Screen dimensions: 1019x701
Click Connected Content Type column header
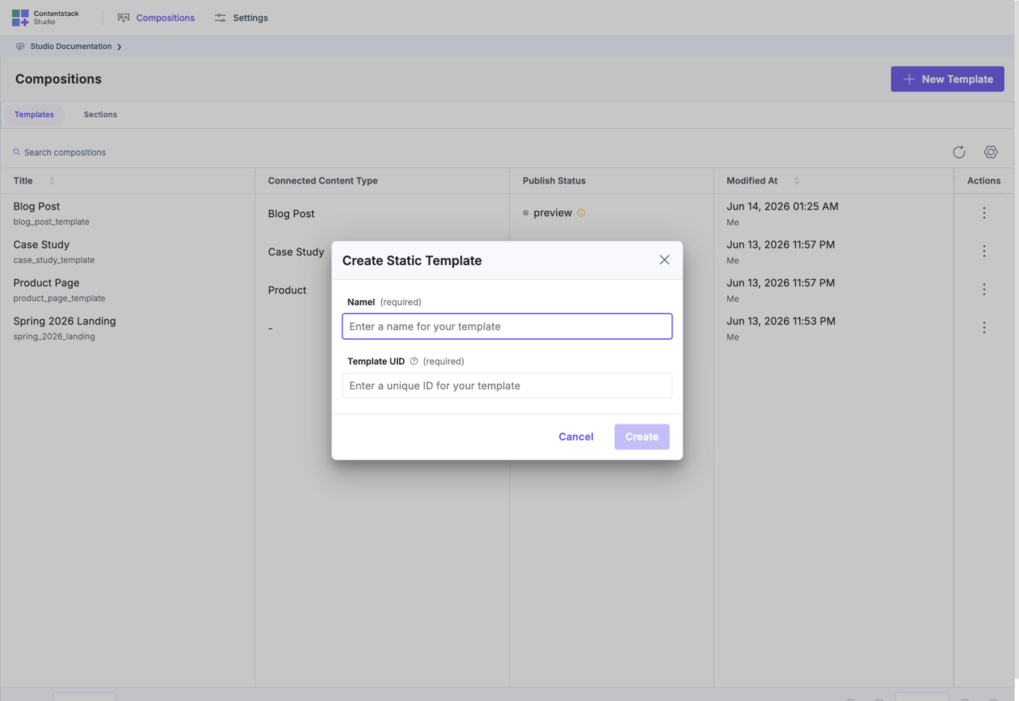pyautogui.click(x=323, y=181)
